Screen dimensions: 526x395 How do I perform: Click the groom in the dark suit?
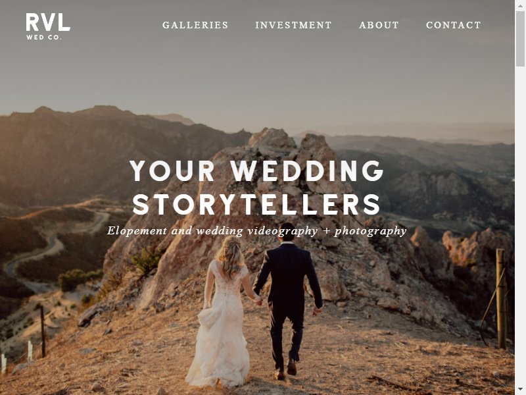pyautogui.click(x=288, y=299)
